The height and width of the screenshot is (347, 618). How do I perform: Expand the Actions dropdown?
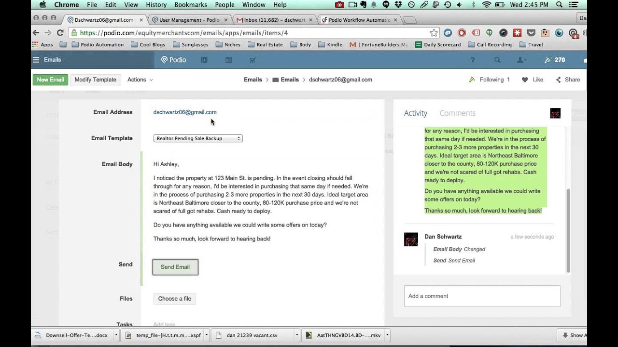[x=140, y=80]
